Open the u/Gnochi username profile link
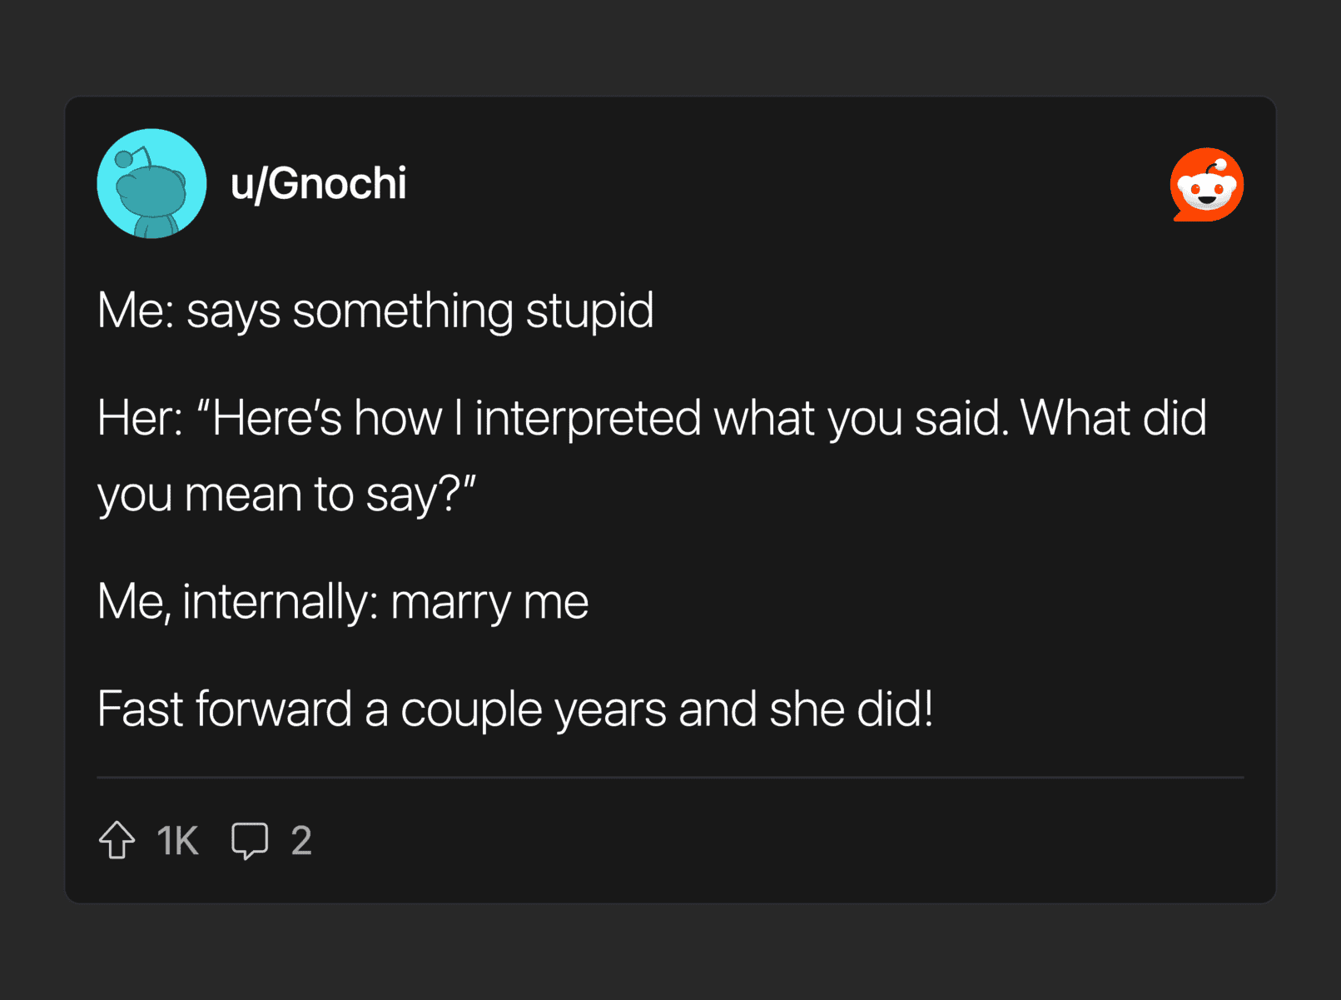The width and height of the screenshot is (1341, 1000). pyautogui.click(x=319, y=183)
